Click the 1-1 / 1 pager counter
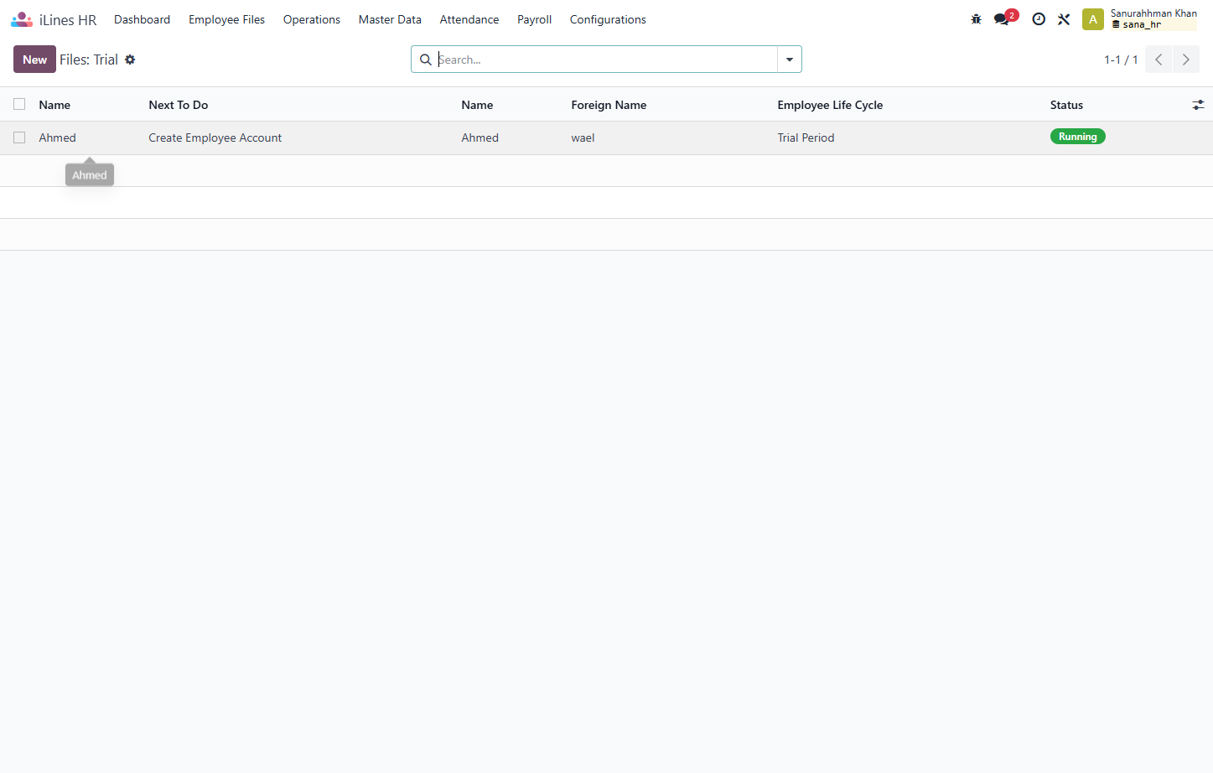 pyautogui.click(x=1121, y=60)
